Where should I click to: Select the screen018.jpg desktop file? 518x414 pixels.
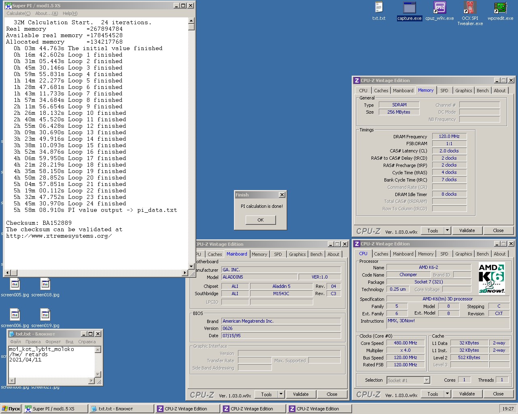(x=45, y=287)
